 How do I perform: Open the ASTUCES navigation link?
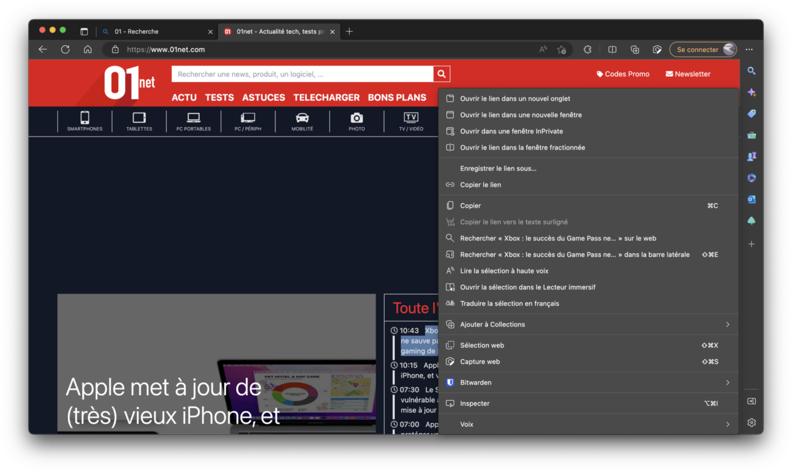264,98
